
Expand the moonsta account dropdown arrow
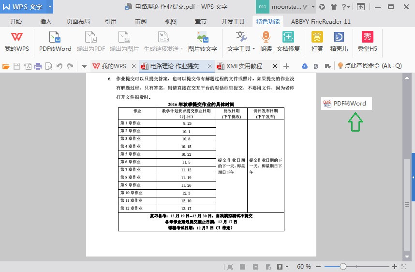313,7
